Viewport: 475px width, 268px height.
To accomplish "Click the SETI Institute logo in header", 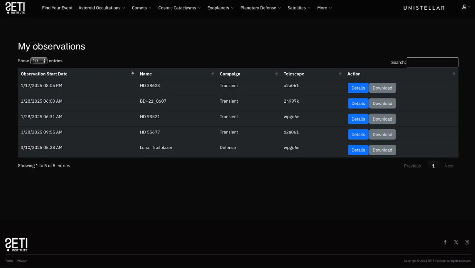I will tap(15, 8).
